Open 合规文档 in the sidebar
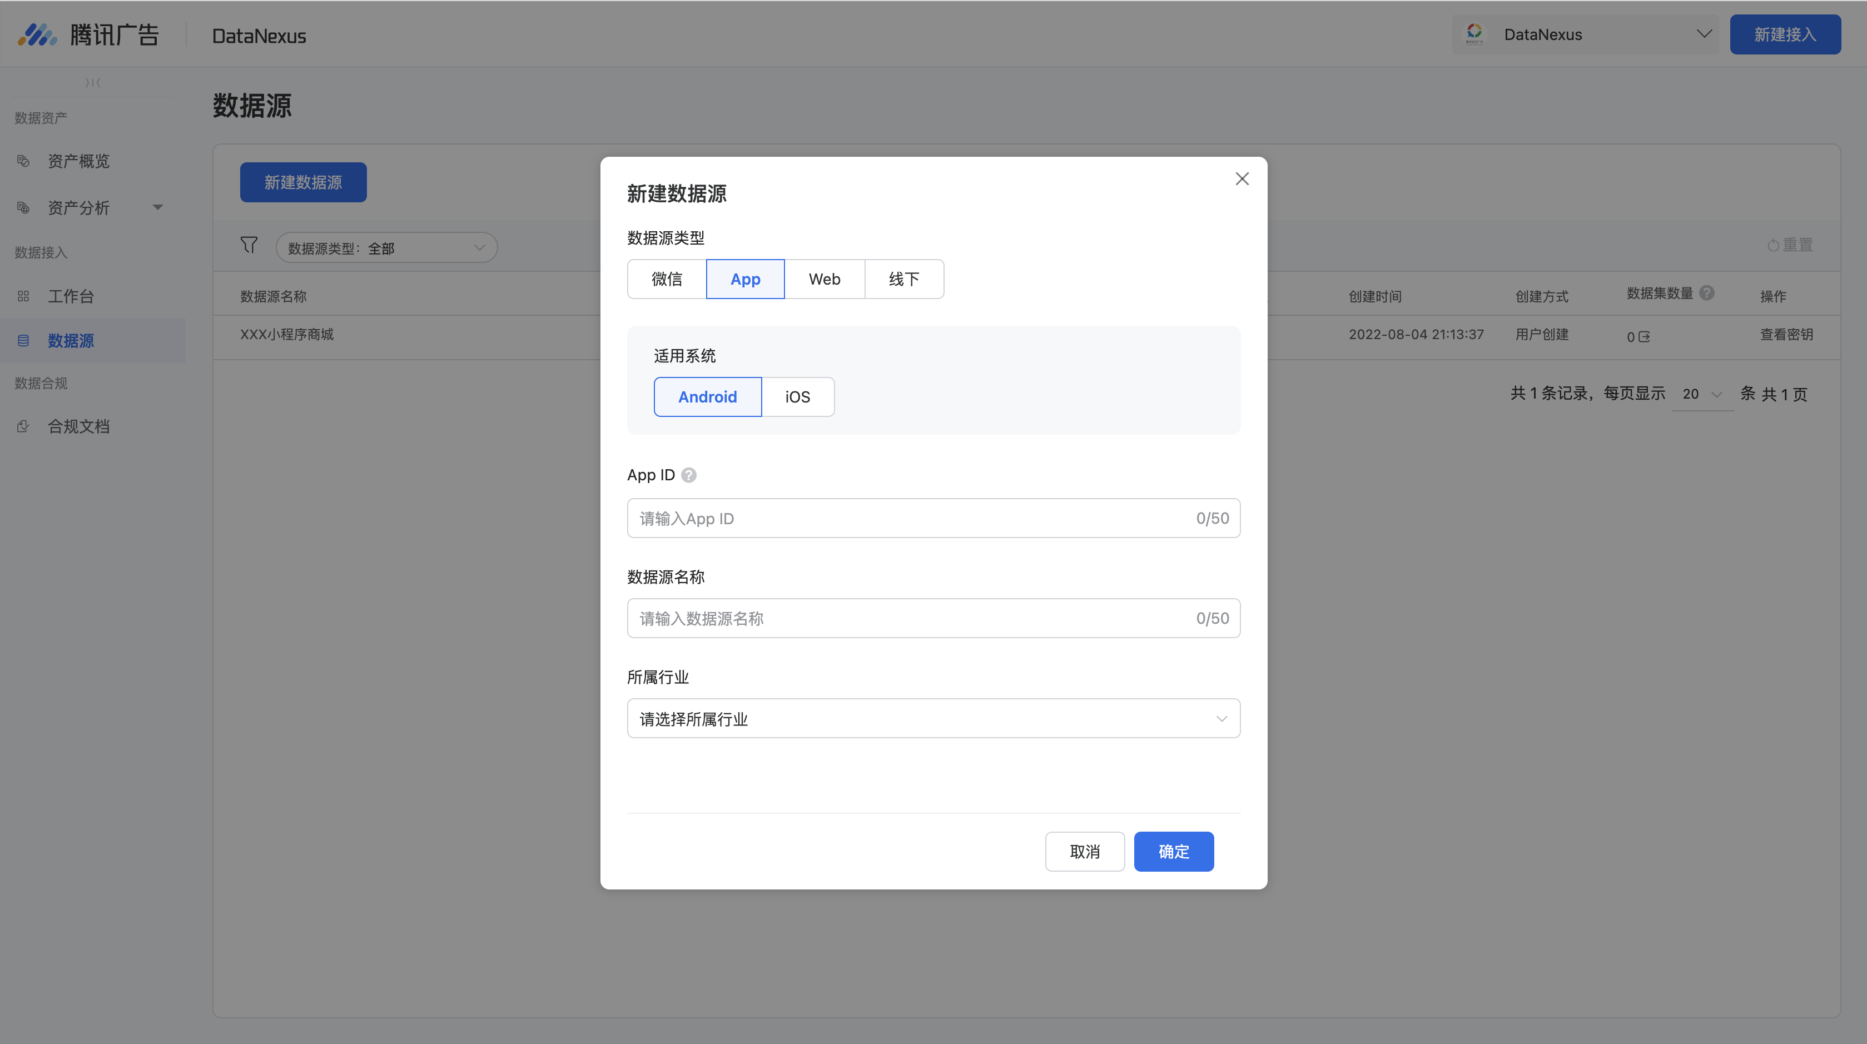 [78, 427]
